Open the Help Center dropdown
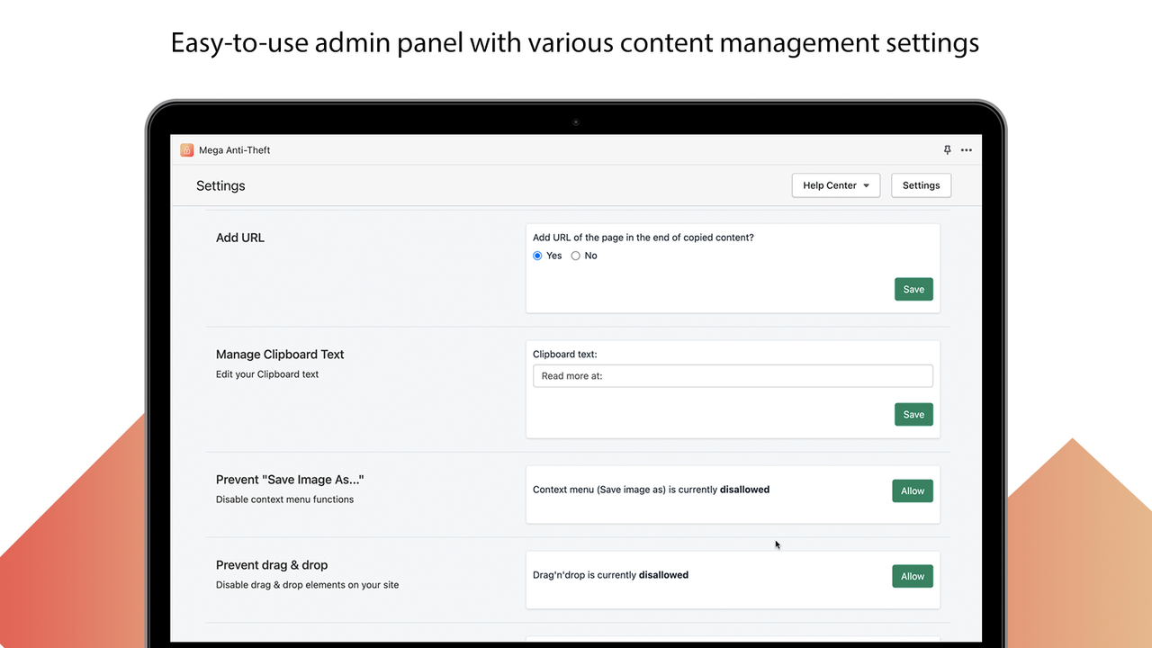The height and width of the screenshot is (648, 1152). pos(835,184)
